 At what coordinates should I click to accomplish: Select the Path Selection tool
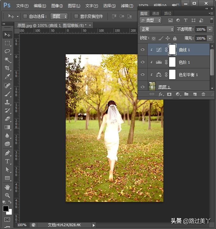pyautogui.click(x=7, y=170)
